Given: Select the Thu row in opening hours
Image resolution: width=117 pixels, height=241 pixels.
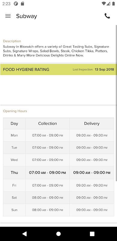Looking at the screenshot, I should 58,173.
